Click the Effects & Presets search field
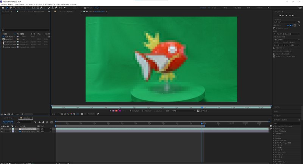303x164 pixels. click(x=287, y=123)
